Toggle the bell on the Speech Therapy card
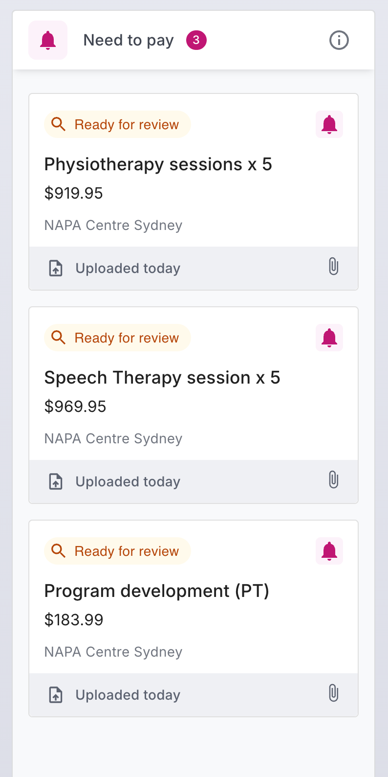Image resolution: width=388 pixels, height=777 pixels. (329, 338)
